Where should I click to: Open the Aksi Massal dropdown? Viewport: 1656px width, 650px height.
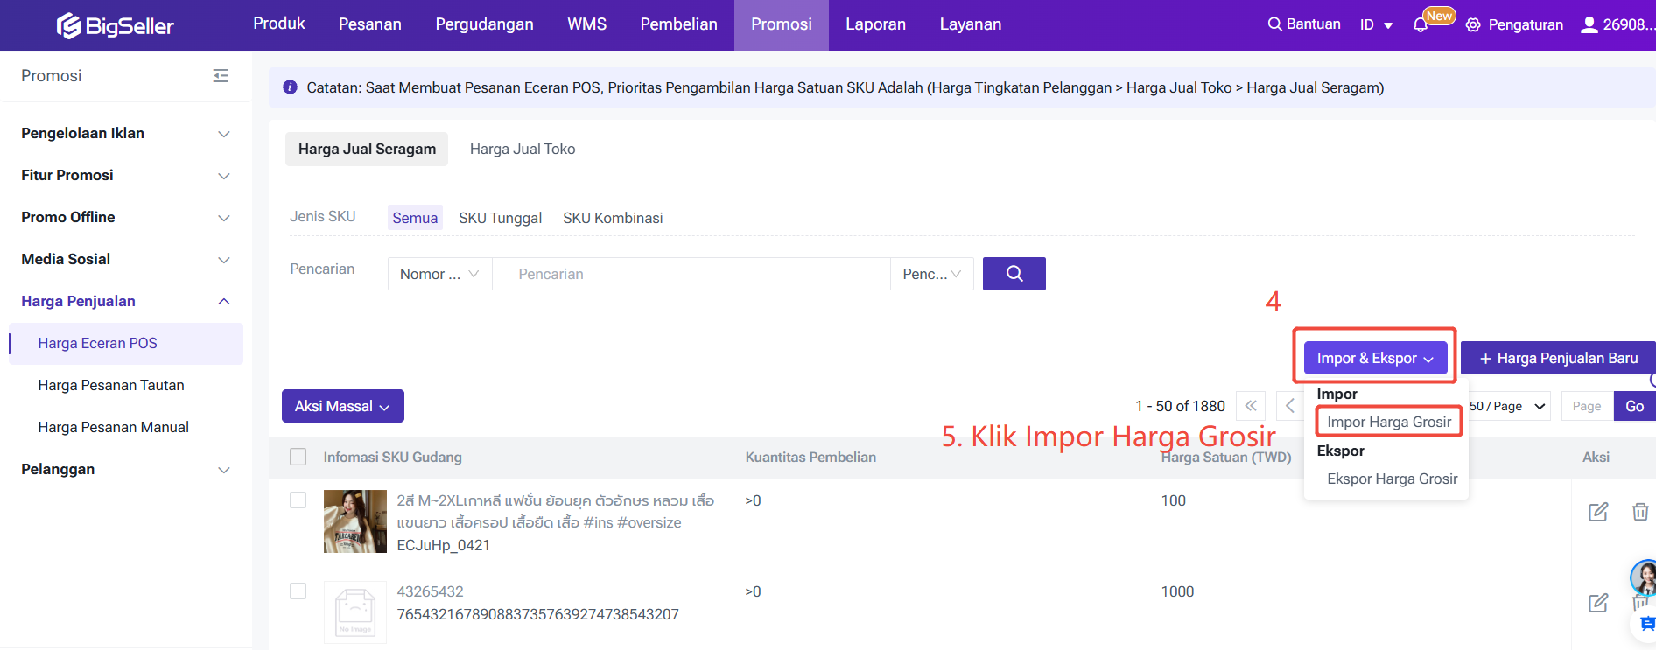coord(342,406)
